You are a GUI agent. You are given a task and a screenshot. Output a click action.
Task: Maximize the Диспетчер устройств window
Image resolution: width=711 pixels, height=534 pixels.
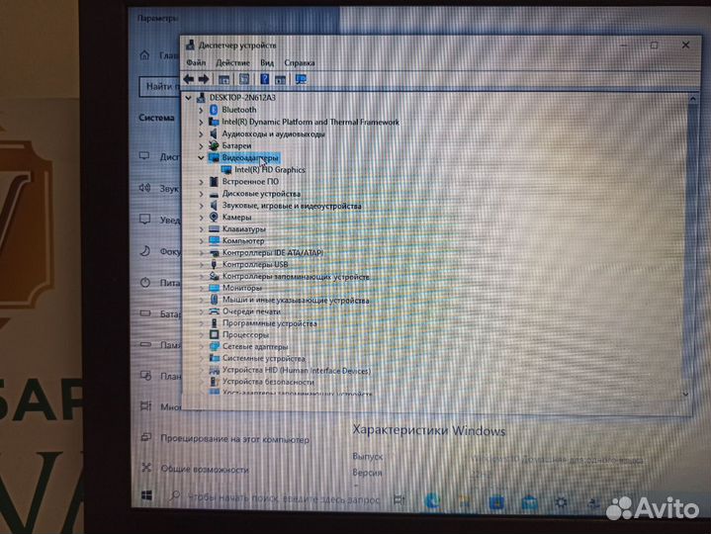[x=654, y=45]
